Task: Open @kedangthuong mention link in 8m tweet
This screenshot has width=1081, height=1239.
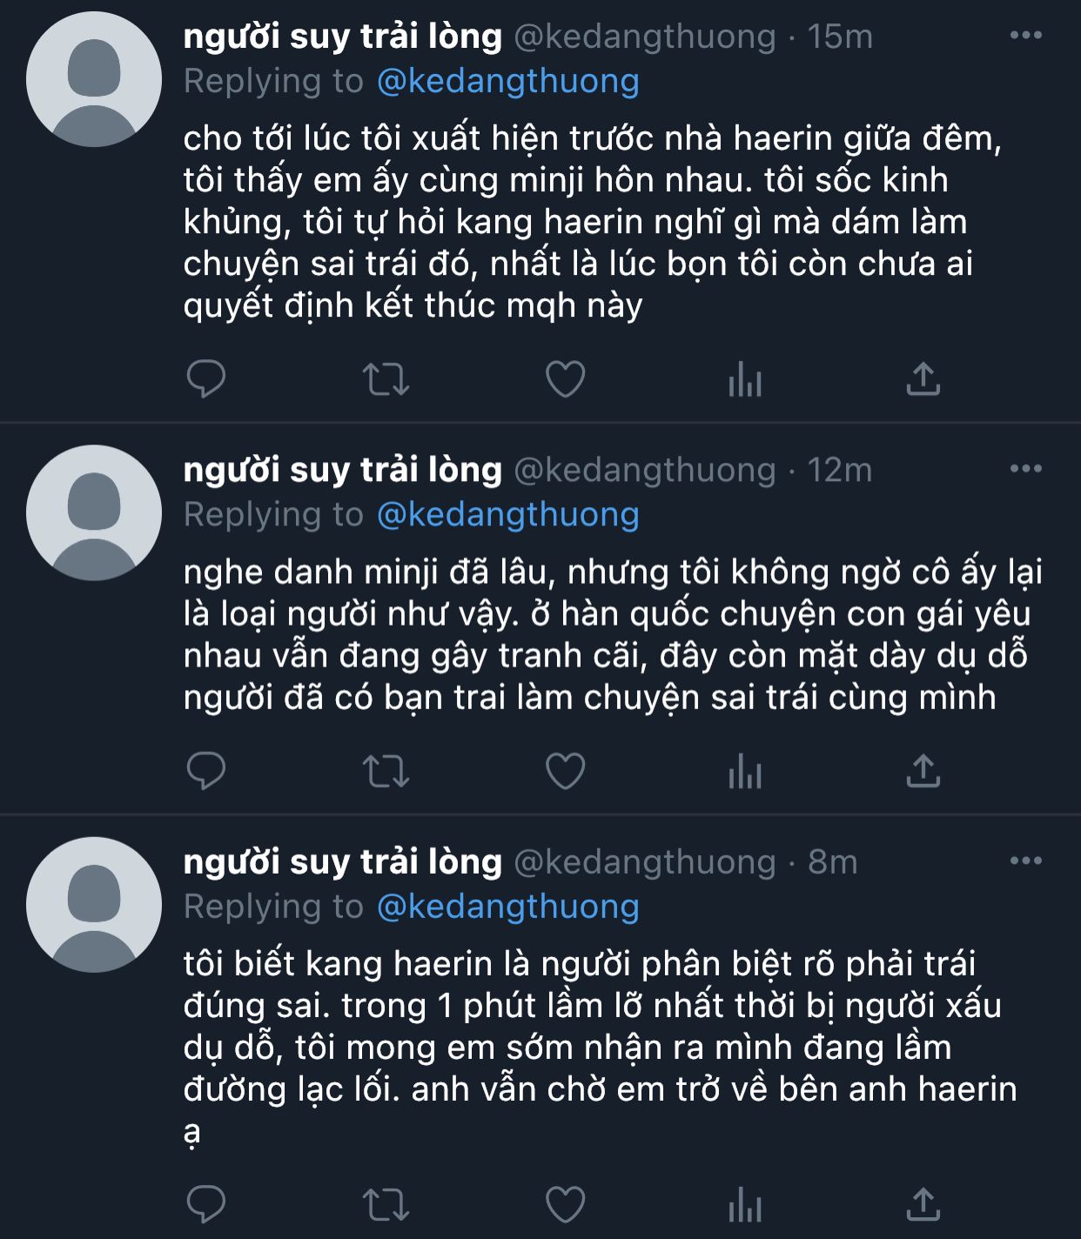Action: pyautogui.click(x=508, y=907)
